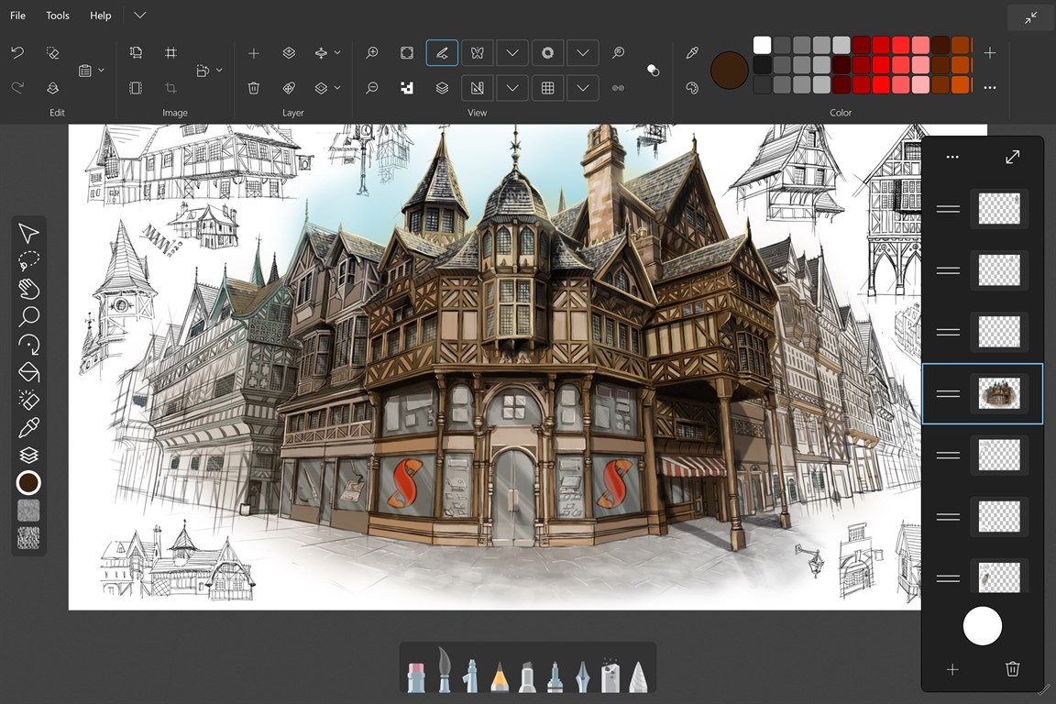Select the building artwork layer thumbnail

coord(998,394)
